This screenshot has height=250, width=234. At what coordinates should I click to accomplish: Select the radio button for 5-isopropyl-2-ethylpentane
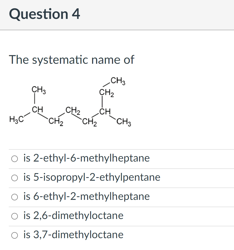point(14,178)
